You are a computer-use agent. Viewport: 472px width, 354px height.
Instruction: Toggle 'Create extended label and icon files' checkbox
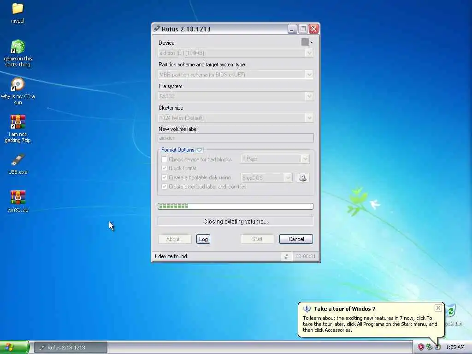click(165, 186)
